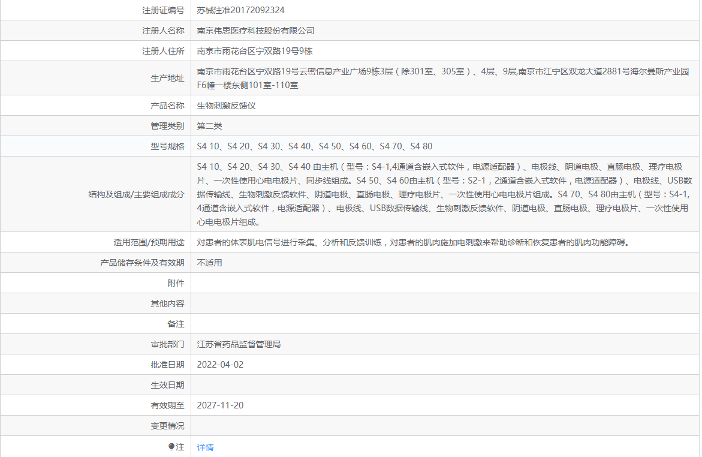Viewport: 702px width, 457px height.
Task: Select production address text starting 南京市雨花台区宁双路19号云密
Action: pos(443,78)
